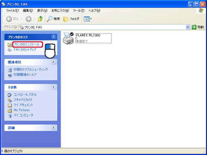Click the add printer icon in tasks

pyautogui.click(x=10, y=45)
